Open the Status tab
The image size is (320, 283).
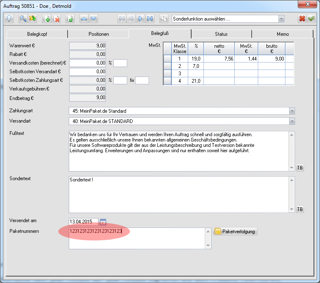point(221,34)
